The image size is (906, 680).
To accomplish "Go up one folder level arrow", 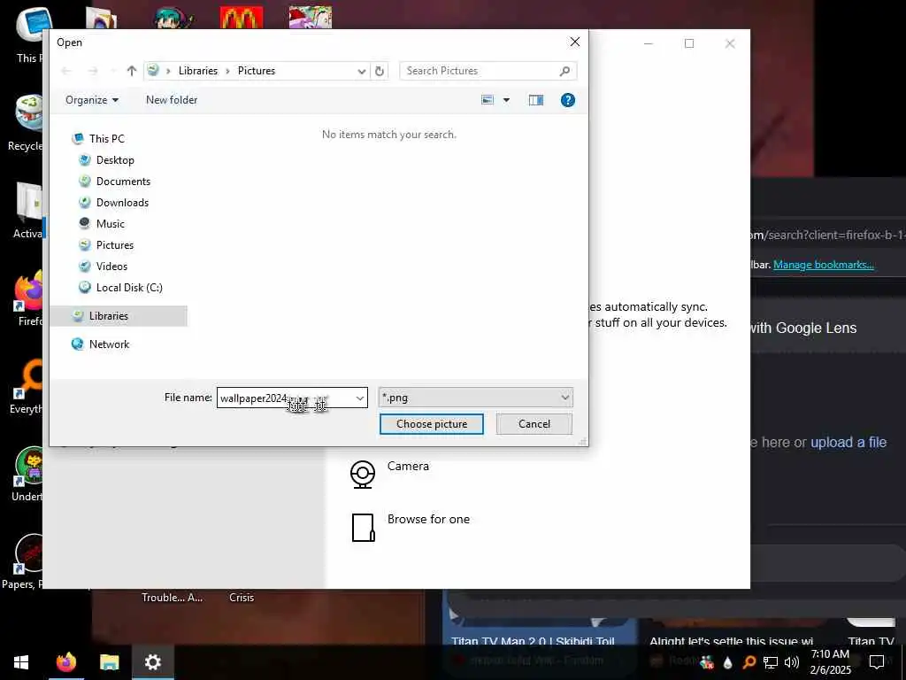I will (132, 71).
